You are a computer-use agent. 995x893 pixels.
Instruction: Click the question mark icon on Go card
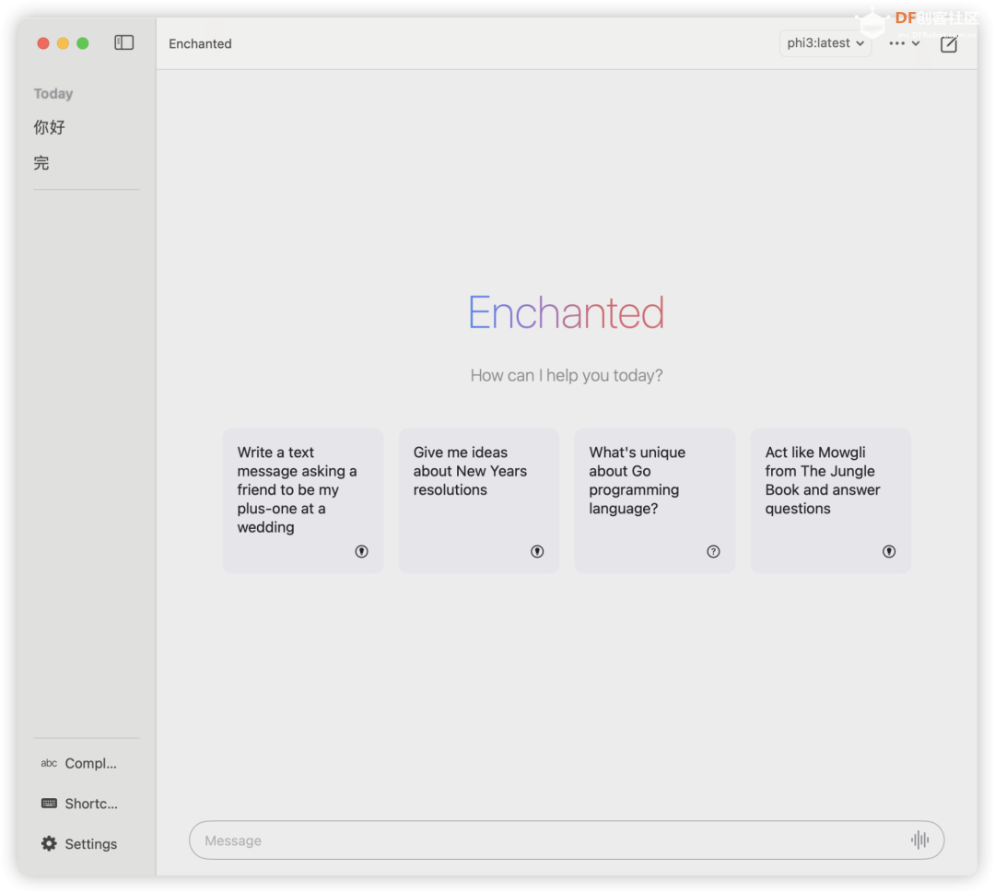713,551
